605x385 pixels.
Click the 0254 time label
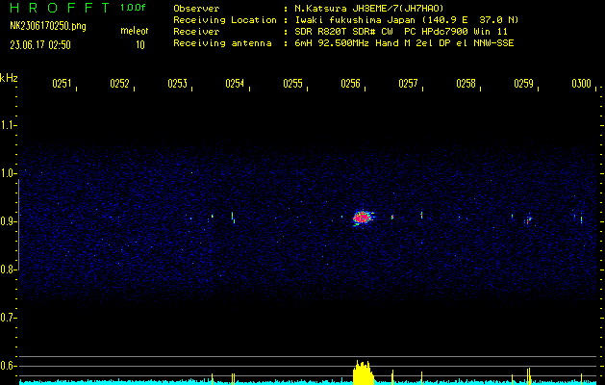[235, 85]
